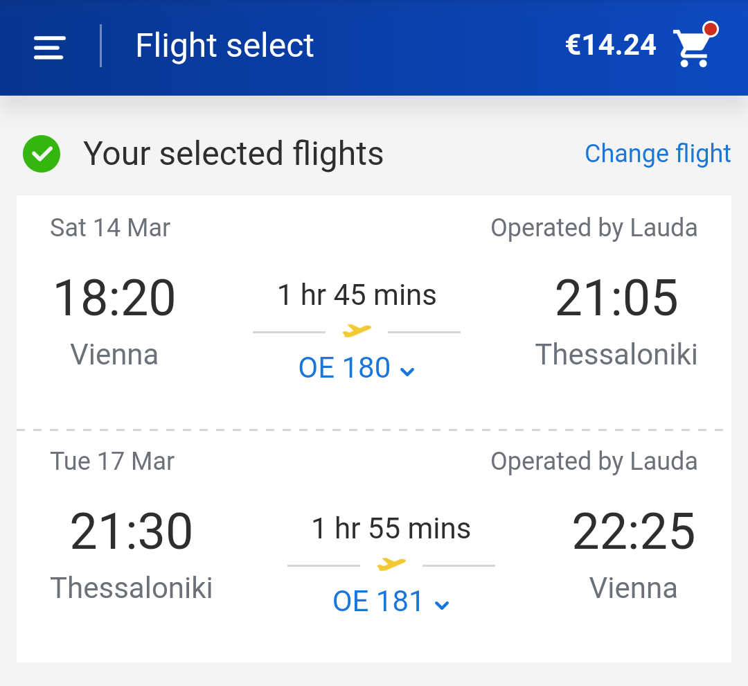The width and height of the screenshot is (748, 686).
Task: Click the Sat 14 Mar date label
Action: [x=110, y=228]
